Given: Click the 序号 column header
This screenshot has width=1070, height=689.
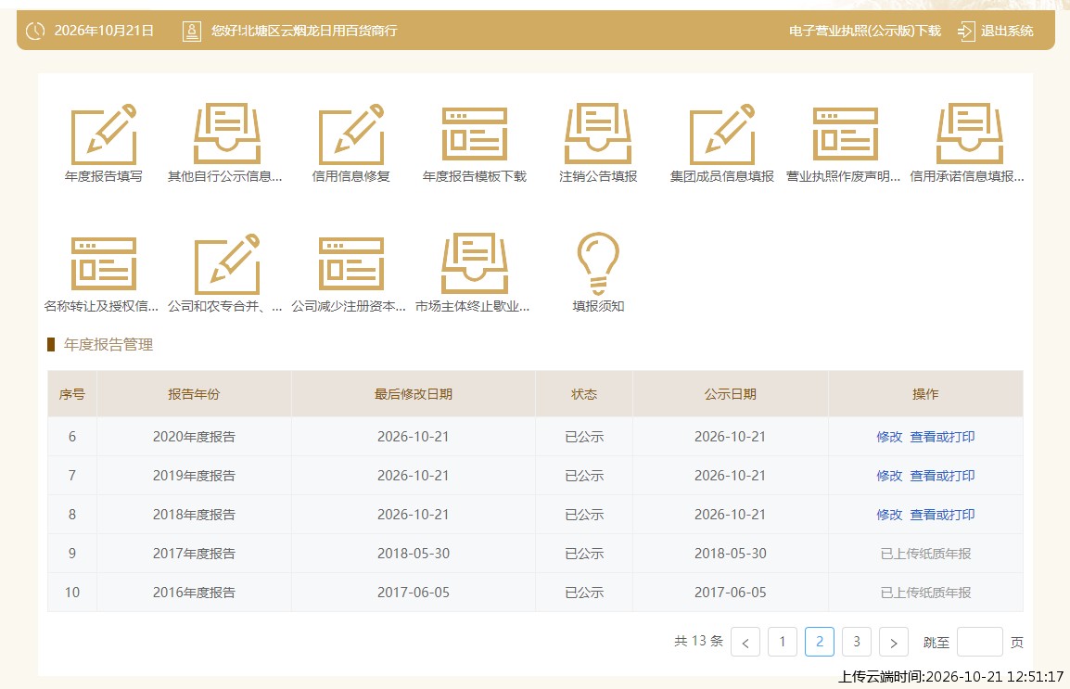Looking at the screenshot, I should tap(72, 394).
